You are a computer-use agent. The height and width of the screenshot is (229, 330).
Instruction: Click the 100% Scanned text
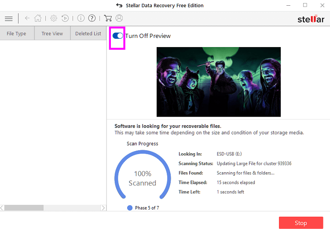coord(143,178)
